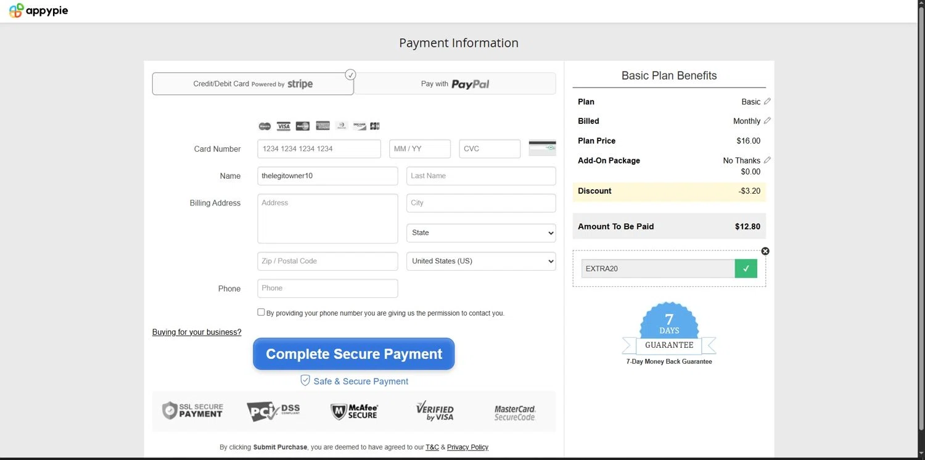Click the MasterCard card icon in the card row
925x460 pixels.
point(302,126)
